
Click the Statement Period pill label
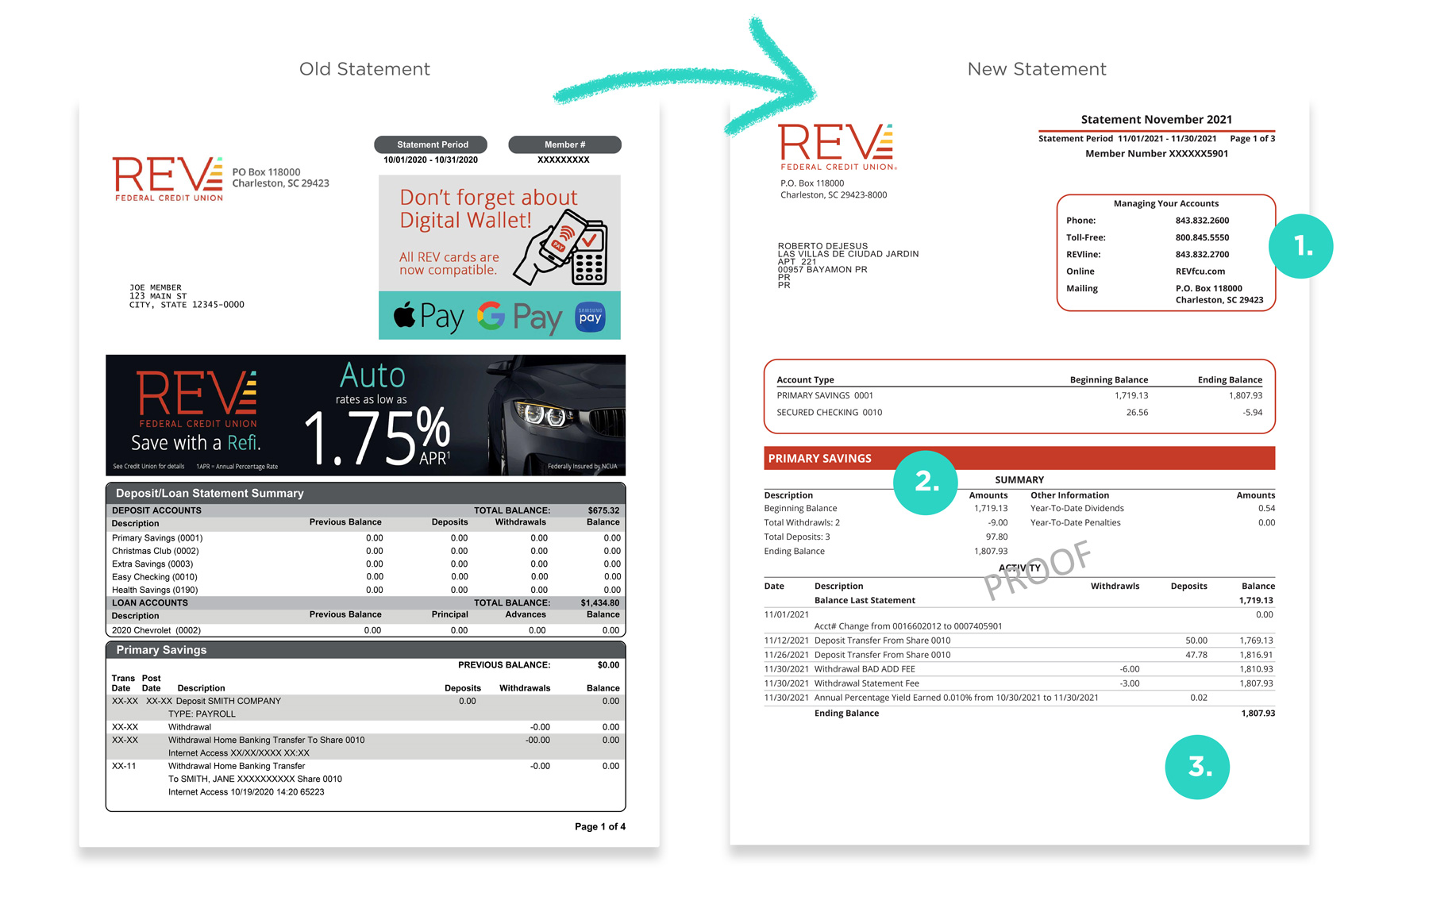pyautogui.click(x=431, y=144)
